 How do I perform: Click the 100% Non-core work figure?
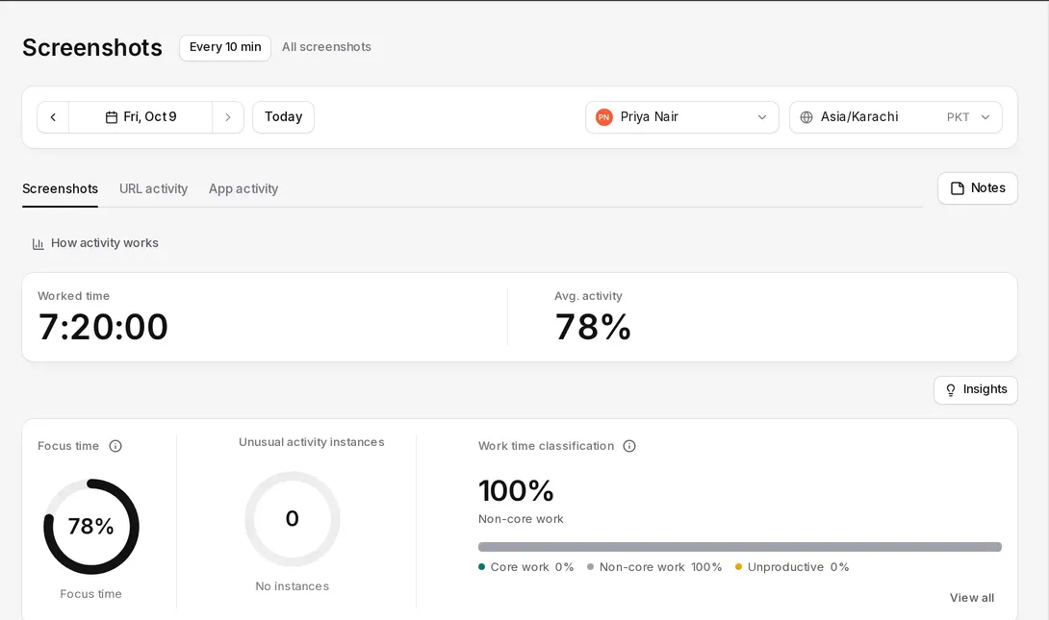[x=516, y=491]
